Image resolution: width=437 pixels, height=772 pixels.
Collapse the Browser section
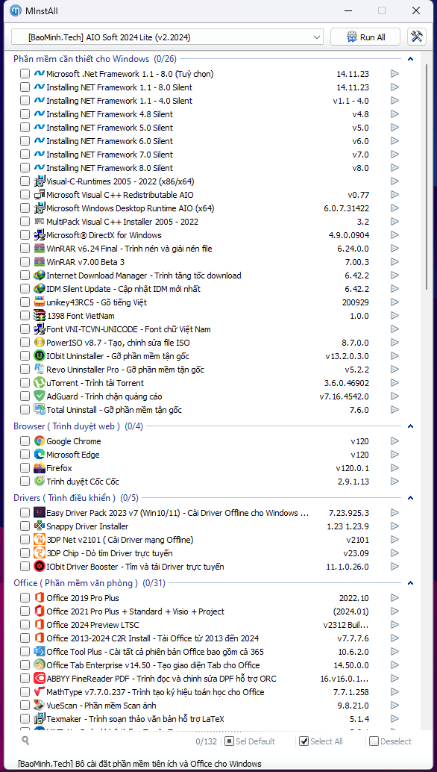point(410,426)
